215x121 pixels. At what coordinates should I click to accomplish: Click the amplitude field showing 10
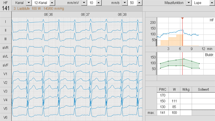tap(92, 2)
